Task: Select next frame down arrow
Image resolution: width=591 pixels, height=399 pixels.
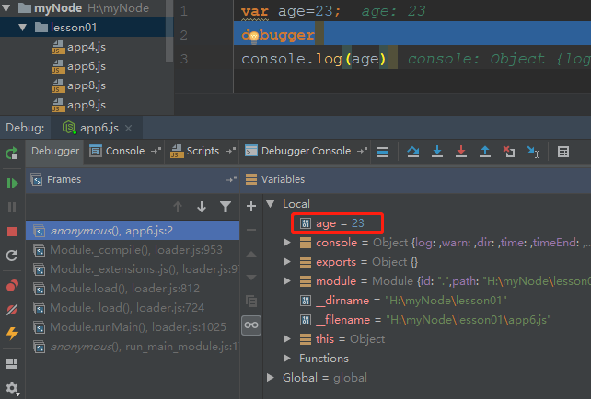Action: click(202, 207)
